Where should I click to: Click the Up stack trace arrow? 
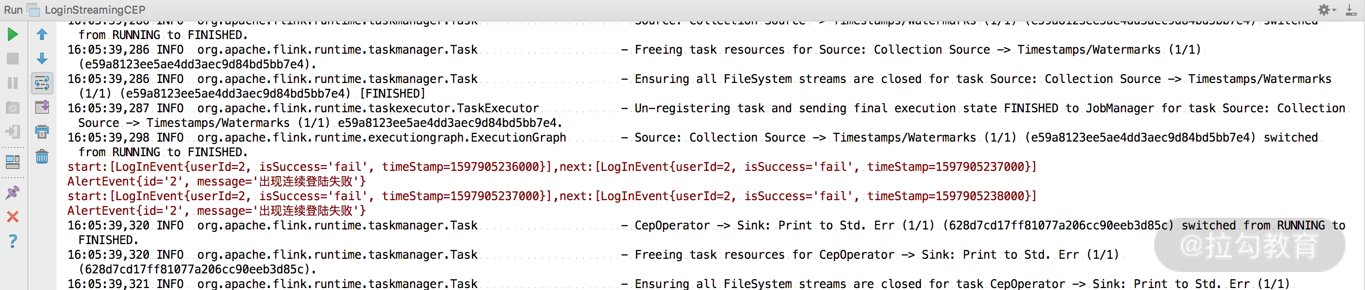tap(42, 35)
